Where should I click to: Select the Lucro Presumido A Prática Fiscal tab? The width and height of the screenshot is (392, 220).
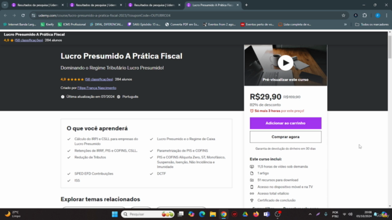click(x=213, y=5)
